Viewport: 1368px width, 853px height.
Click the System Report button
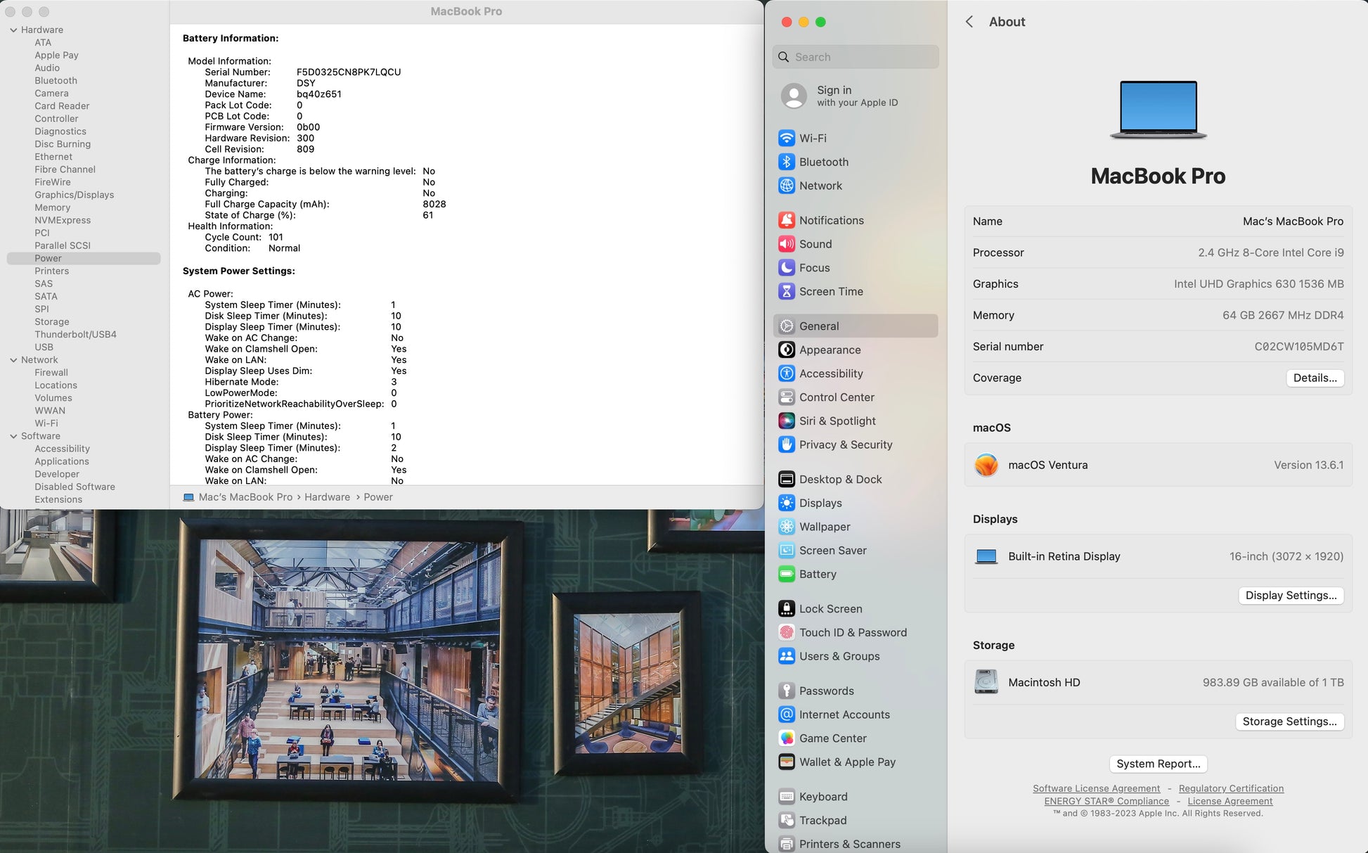pyautogui.click(x=1158, y=764)
